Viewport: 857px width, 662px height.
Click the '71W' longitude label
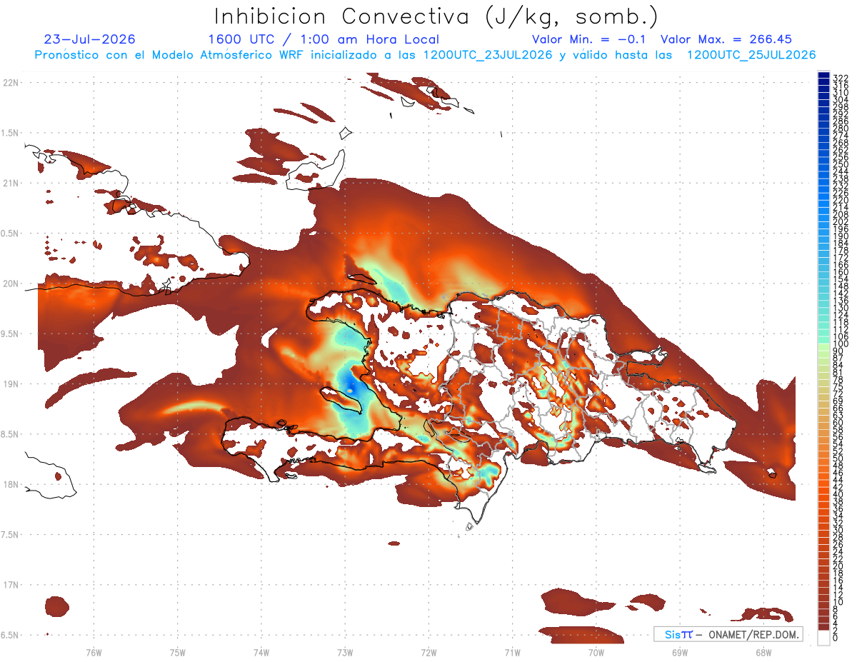tap(512, 653)
